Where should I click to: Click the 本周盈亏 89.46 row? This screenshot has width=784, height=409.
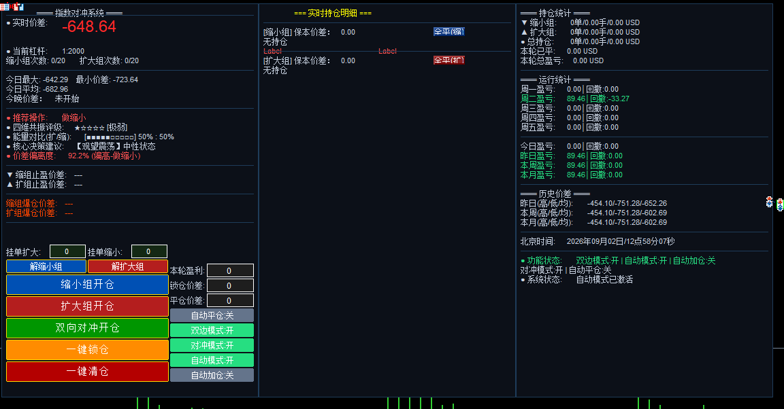pos(572,165)
